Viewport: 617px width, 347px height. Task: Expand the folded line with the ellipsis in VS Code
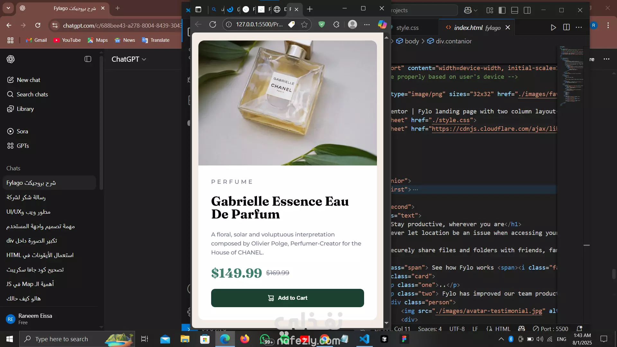pyautogui.click(x=415, y=190)
